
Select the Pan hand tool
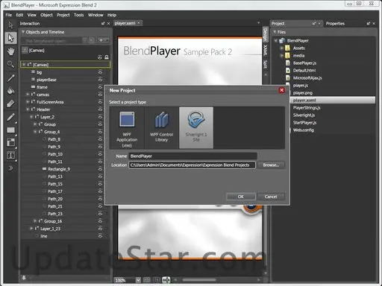pos(10,51)
